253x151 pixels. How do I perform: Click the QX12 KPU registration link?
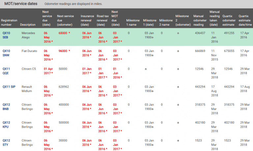[6, 124]
